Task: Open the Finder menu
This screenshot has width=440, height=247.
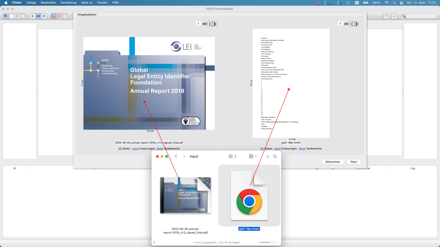Action: 17,3
